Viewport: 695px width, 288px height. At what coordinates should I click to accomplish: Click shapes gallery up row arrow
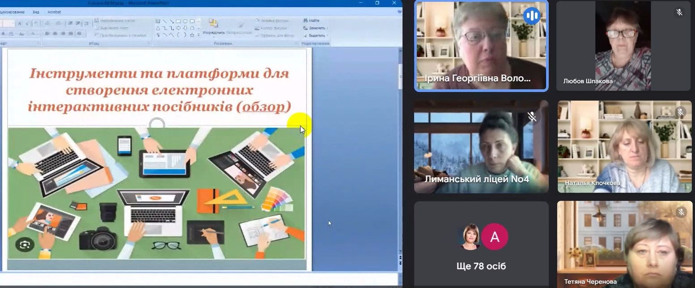pyautogui.click(x=199, y=21)
